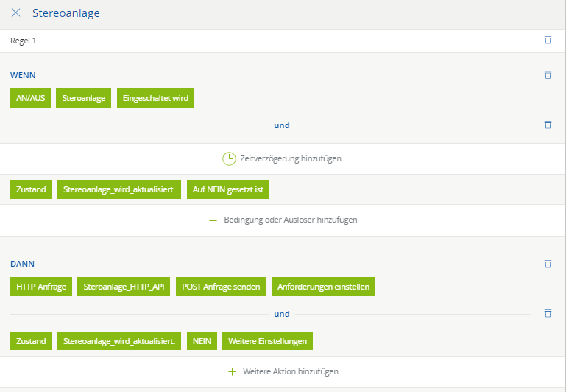
Task: Click Zustand tag in WENN section
Action: (31, 189)
